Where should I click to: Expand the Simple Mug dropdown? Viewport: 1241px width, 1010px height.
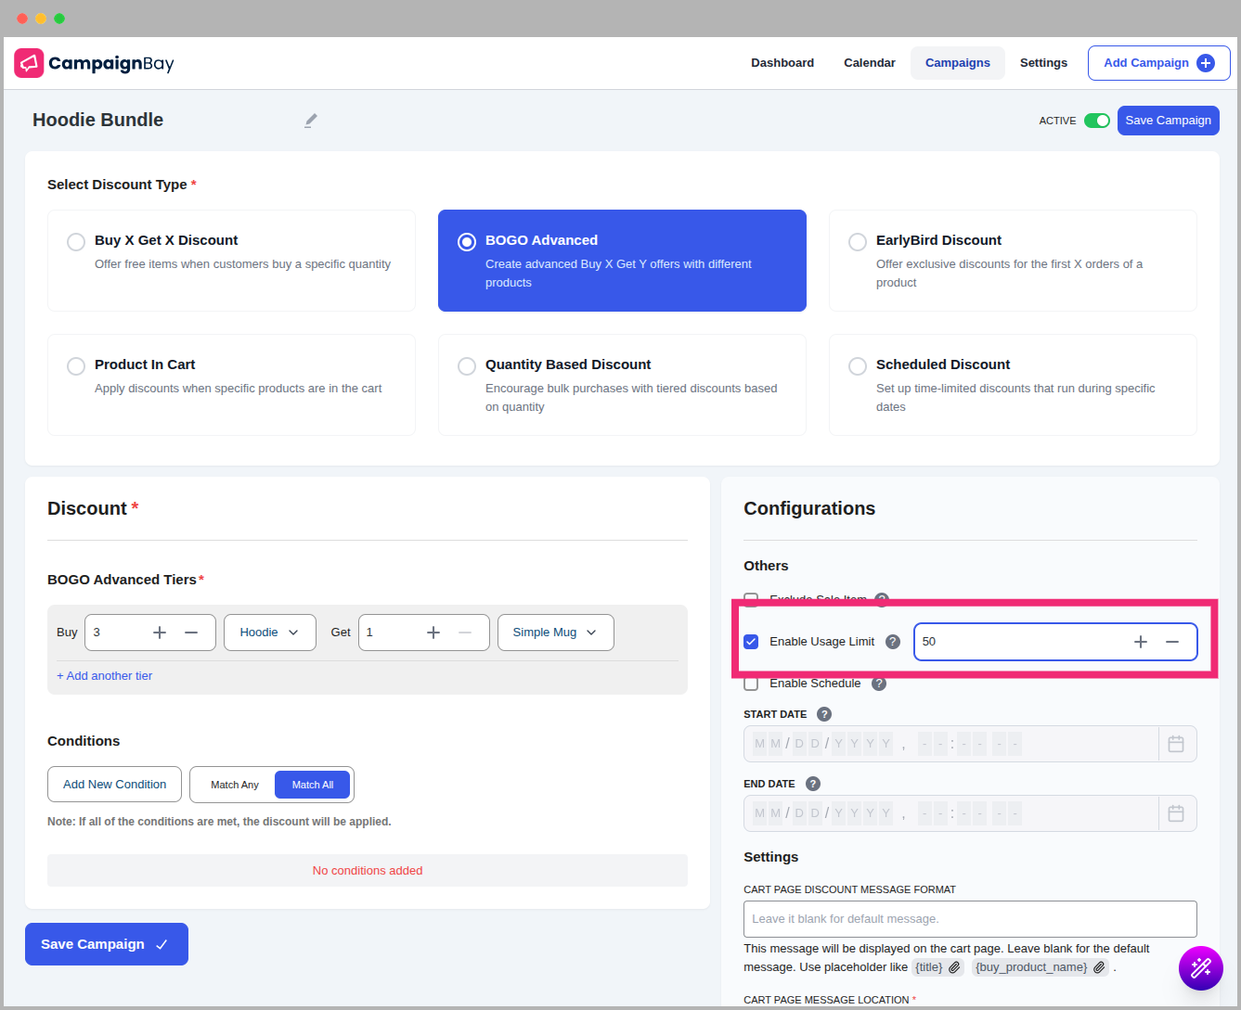555,633
